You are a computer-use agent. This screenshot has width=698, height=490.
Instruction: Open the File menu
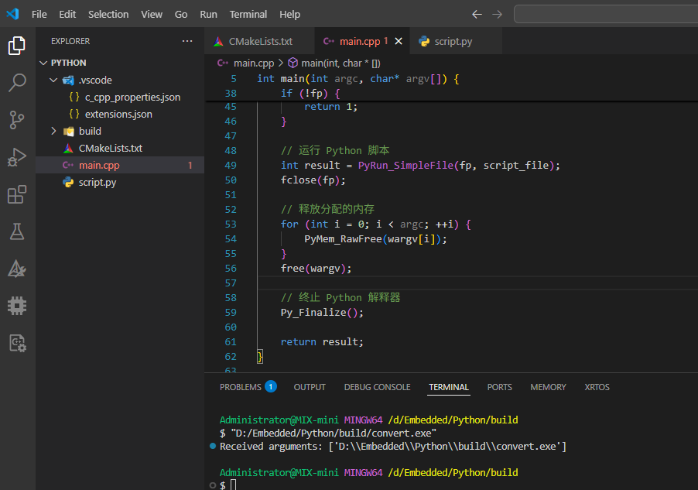click(x=39, y=14)
